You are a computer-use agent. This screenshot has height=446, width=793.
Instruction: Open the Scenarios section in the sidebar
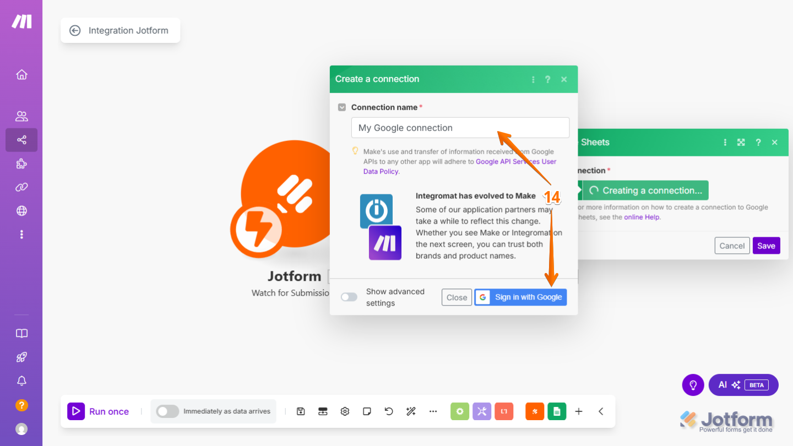click(21, 140)
